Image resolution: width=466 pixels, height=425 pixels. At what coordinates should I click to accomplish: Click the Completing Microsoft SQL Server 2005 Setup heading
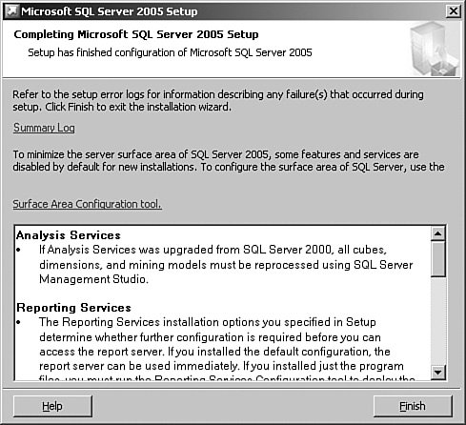pos(136,34)
